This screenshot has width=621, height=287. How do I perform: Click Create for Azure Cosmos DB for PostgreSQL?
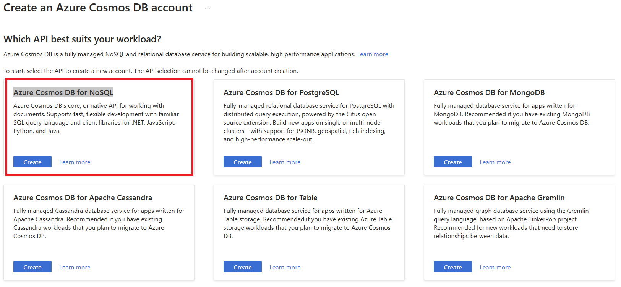pos(242,162)
